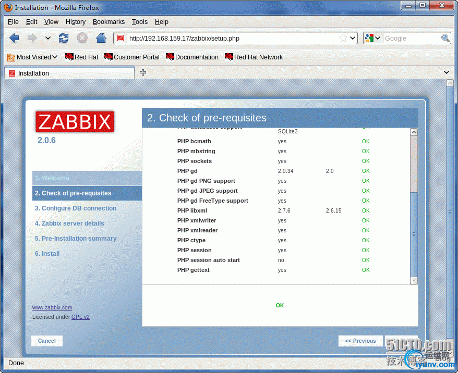This screenshot has height=373, width=458.
Task: Open the Red Hat Network bookmark
Action: coord(254,57)
